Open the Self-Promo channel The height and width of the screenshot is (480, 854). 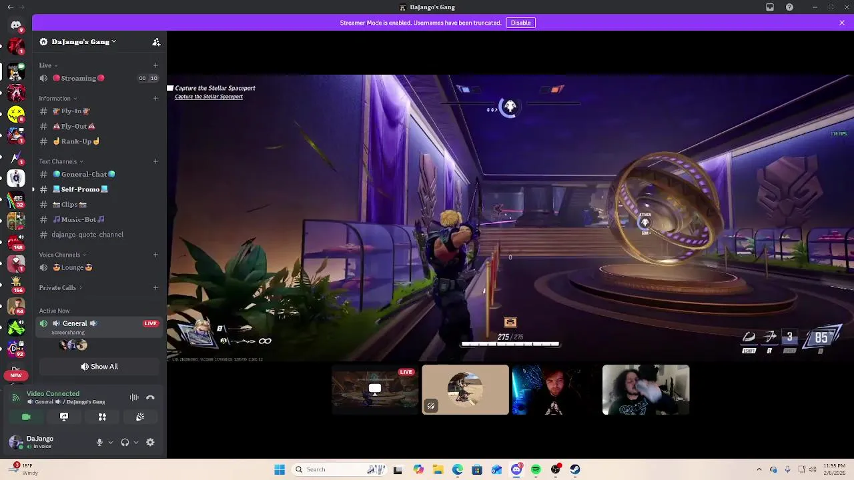(99, 189)
